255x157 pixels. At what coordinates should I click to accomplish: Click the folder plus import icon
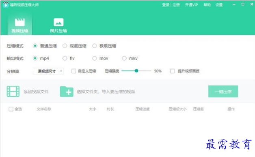click(x=67, y=91)
